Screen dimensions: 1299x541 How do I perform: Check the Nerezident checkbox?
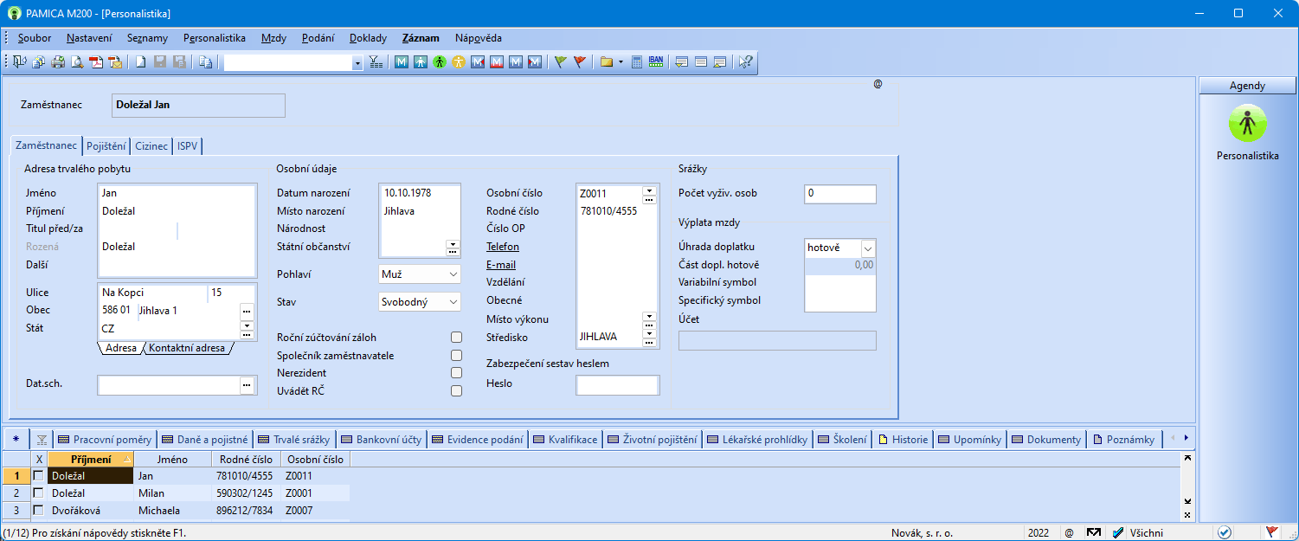click(456, 373)
